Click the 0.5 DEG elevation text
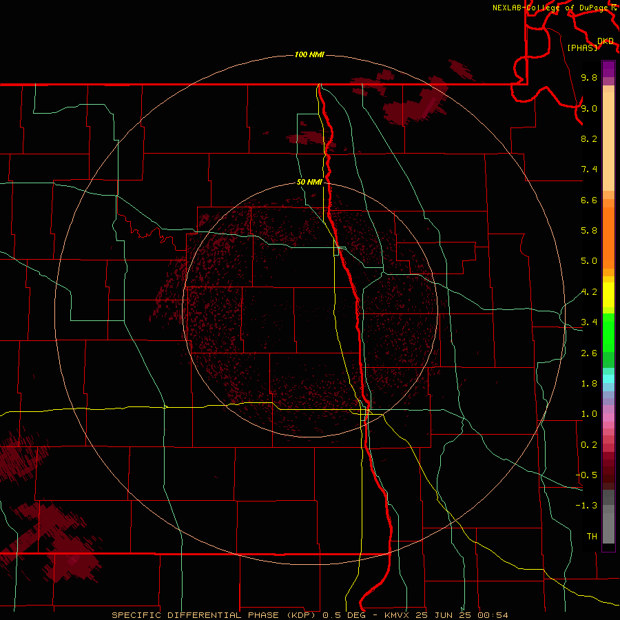The width and height of the screenshot is (620, 620). point(345,615)
